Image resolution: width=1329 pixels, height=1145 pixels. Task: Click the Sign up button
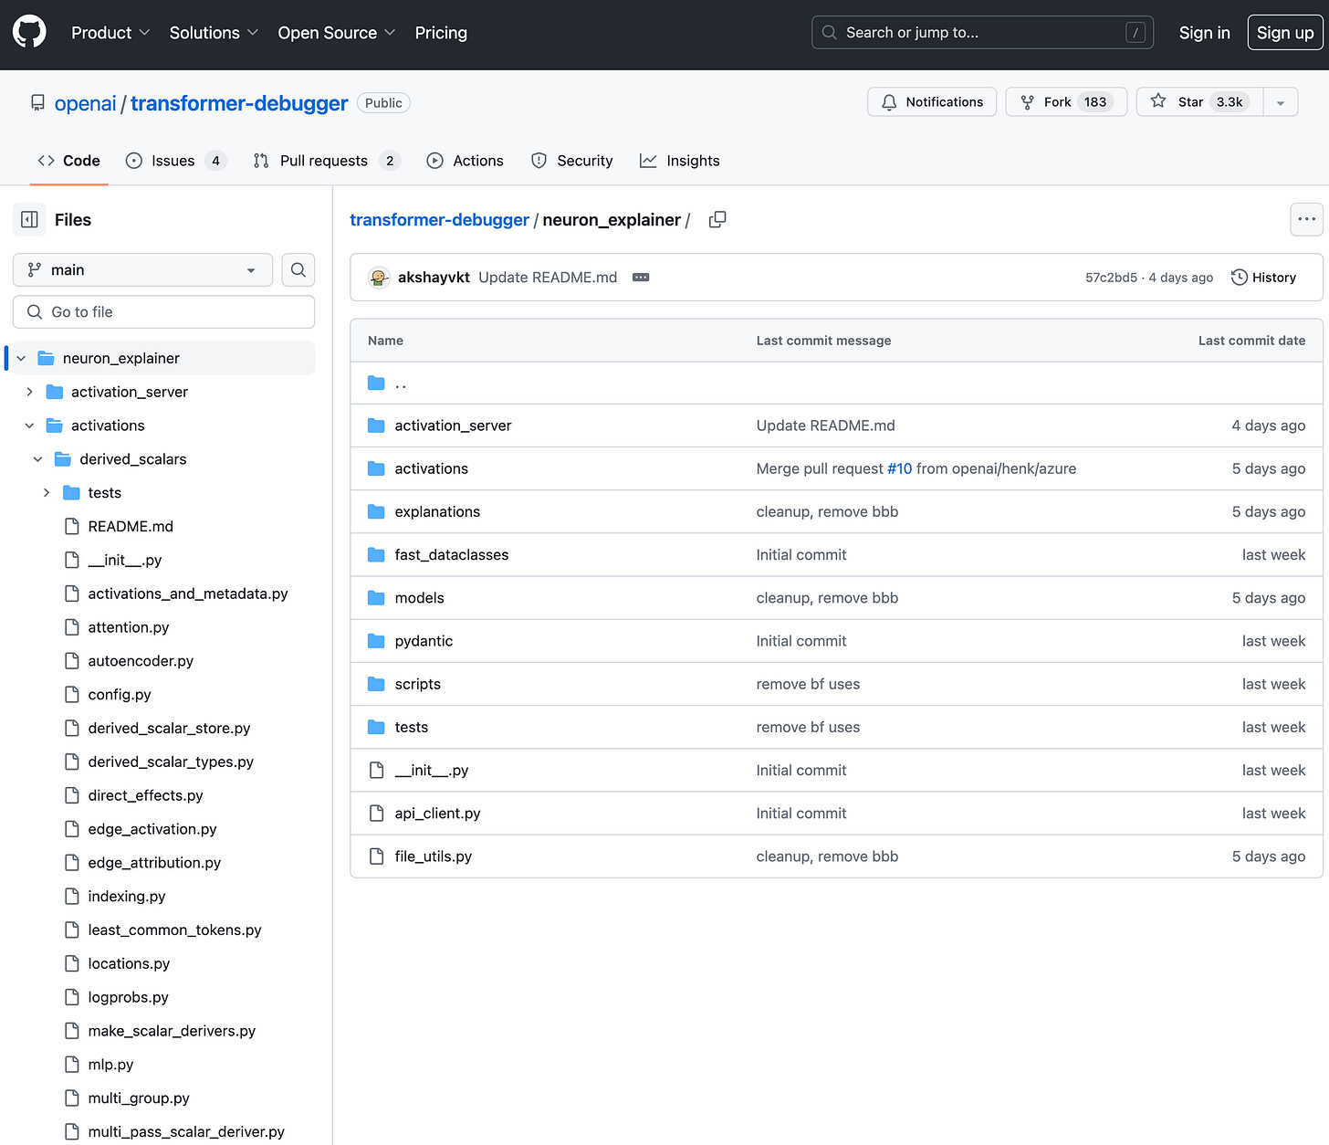pyautogui.click(x=1284, y=33)
